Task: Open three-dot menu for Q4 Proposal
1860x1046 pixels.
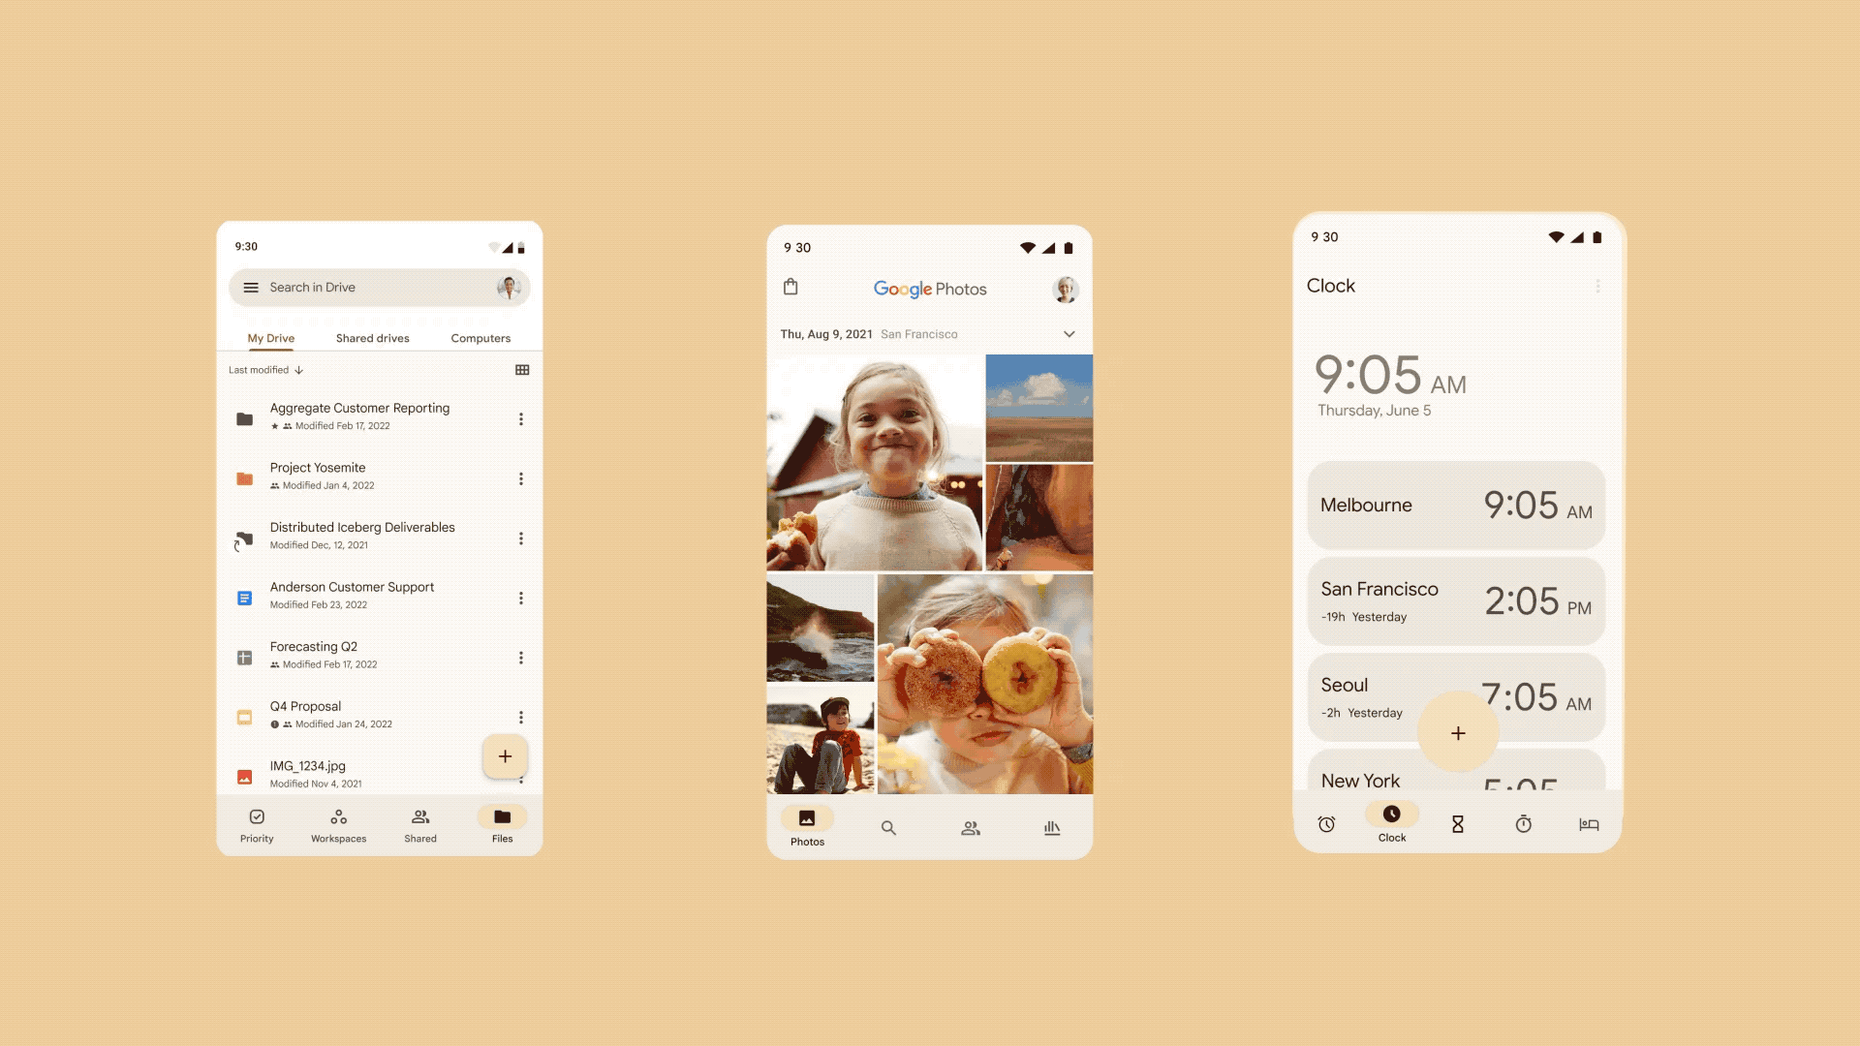Action: [520, 717]
